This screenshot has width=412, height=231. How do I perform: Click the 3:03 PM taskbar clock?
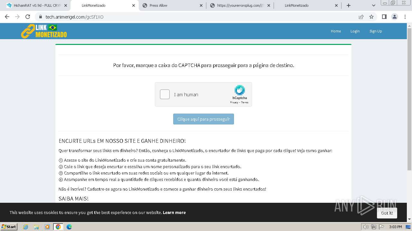tap(395, 227)
